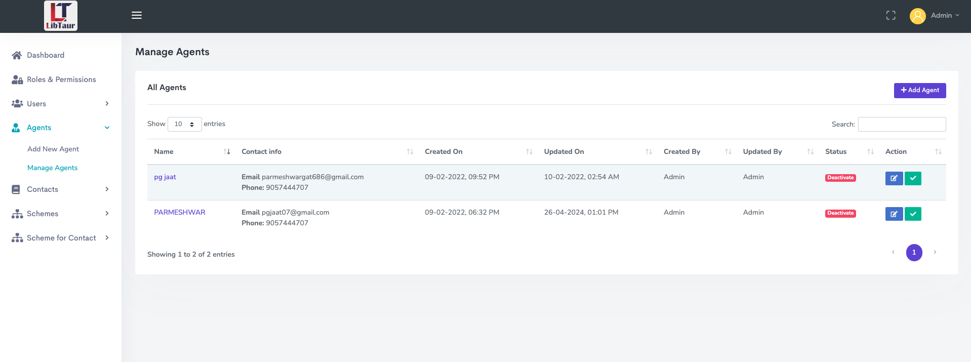Viewport: 971px width, 362px height.
Task: Open Roles & Permissions page
Action: coord(61,79)
